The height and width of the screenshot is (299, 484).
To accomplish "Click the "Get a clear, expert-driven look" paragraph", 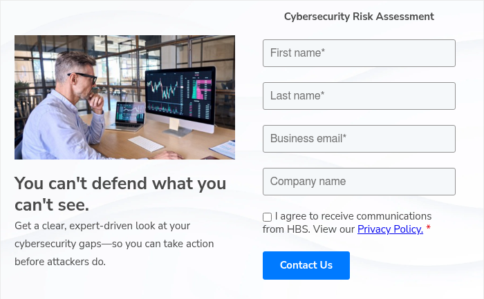I will 114,244.
